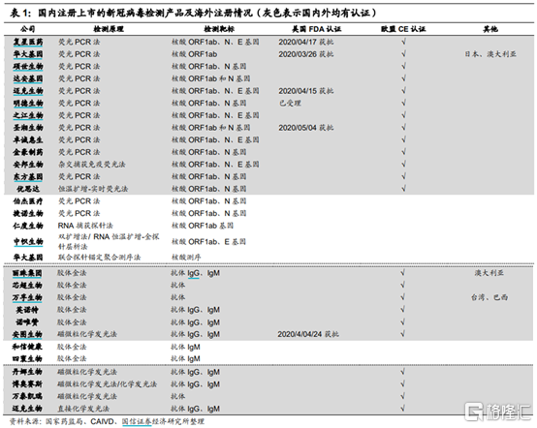The width and height of the screenshot is (537, 428).
Task: Click the table title 表 1
Action: tap(194, 13)
